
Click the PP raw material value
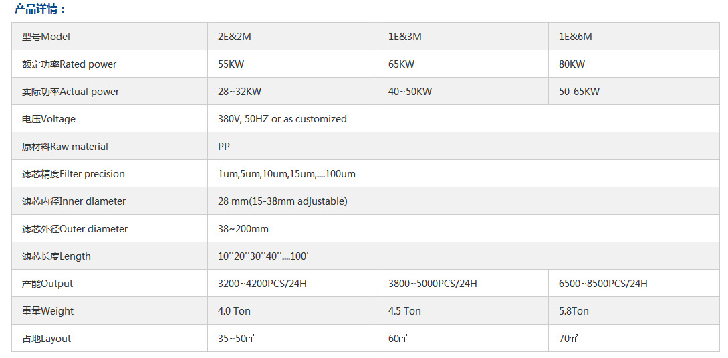pyautogui.click(x=224, y=147)
